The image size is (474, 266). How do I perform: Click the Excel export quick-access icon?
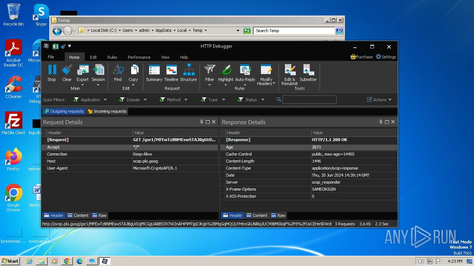pyautogui.click(x=56, y=46)
